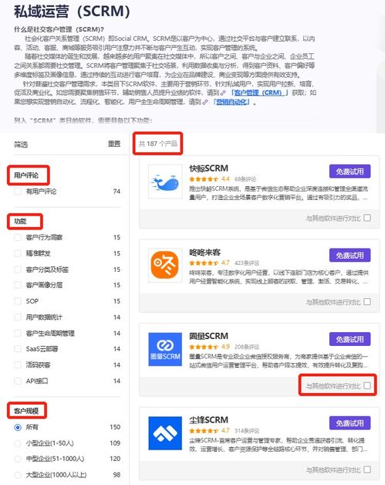Reset filters with 重置
This screenshot has width=385, height=485.
[x=114, y=144]
